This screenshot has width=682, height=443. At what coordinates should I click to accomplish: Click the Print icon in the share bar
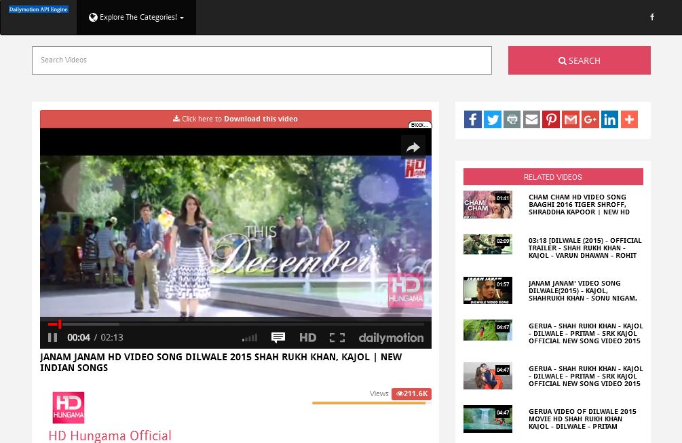pyautogui.click(x=512, y=119)
